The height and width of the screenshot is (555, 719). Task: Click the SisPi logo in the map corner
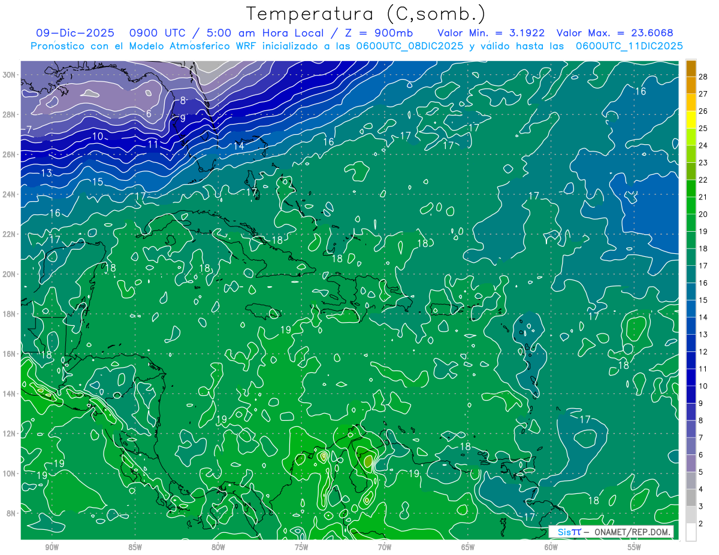click(569, 532)
